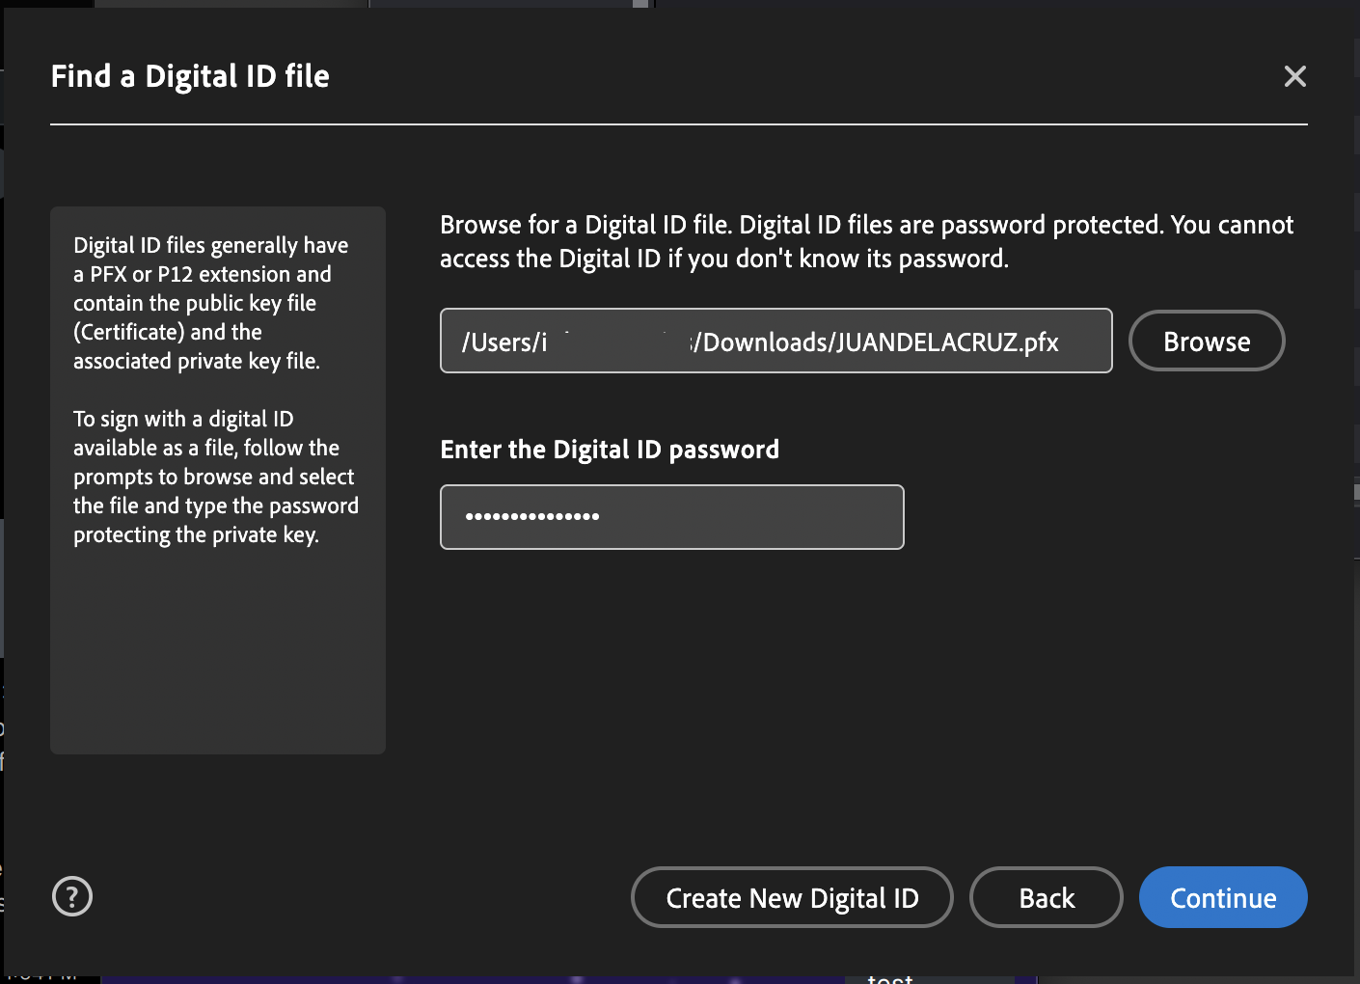Viewport: 1360px width, 984px height.
Task: Click the 'Digital ID files generally have' info paragraph
Action: click(x=210, y=303)
